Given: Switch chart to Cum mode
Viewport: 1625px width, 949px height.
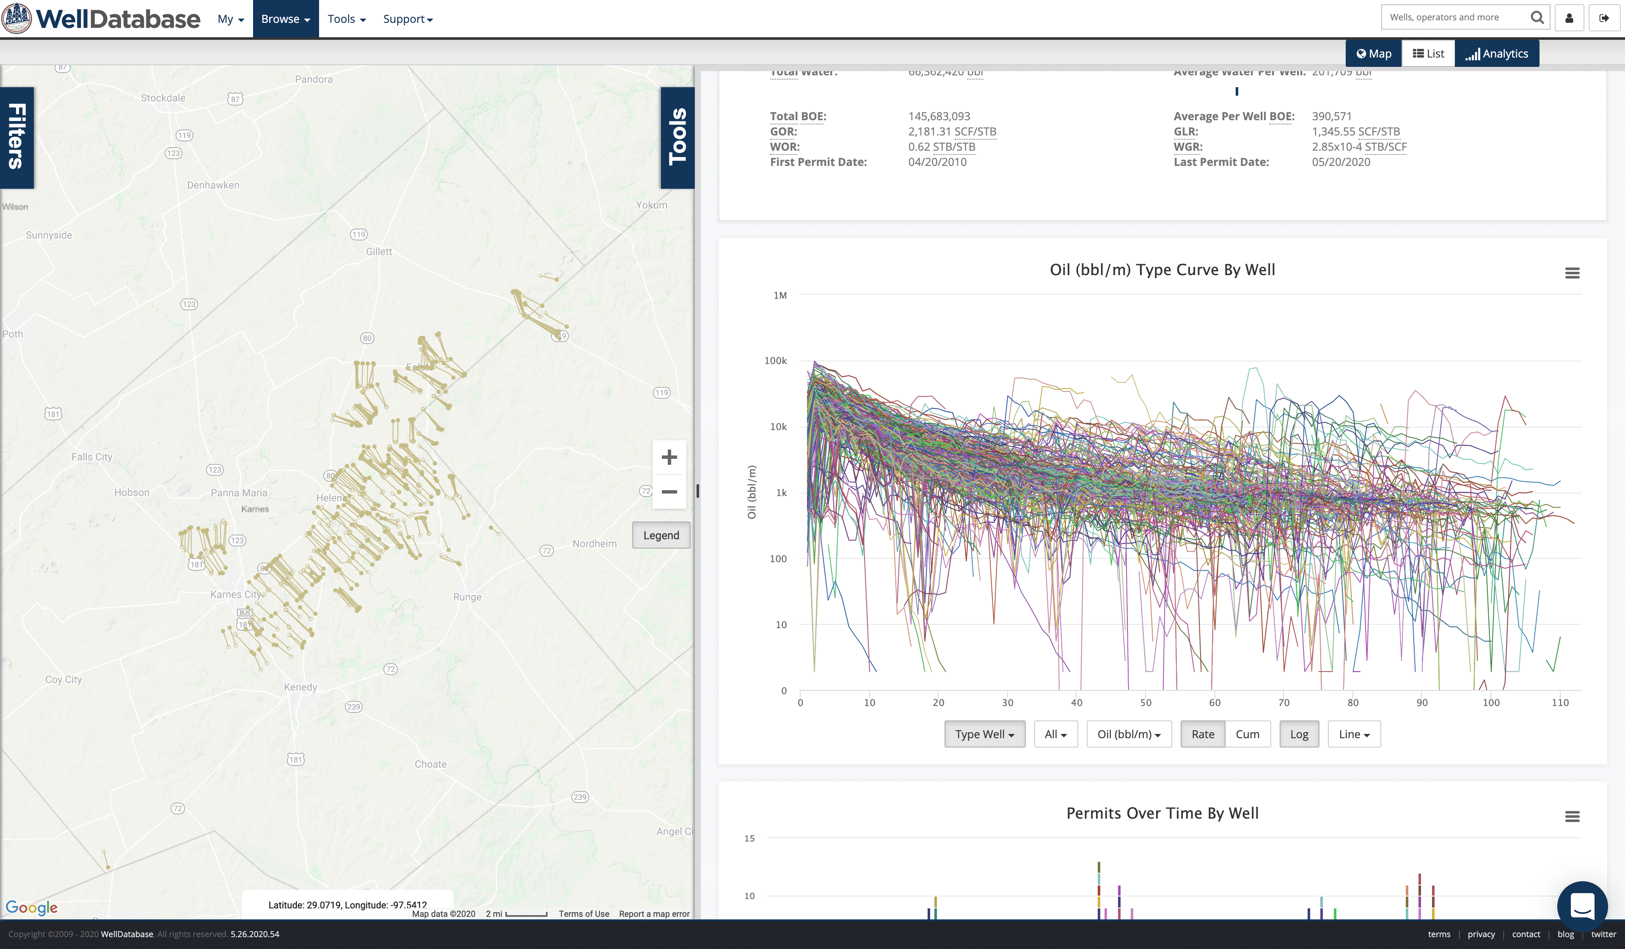Looking at the screenshot, I should pyautogui.click(x=1247, y=734).
